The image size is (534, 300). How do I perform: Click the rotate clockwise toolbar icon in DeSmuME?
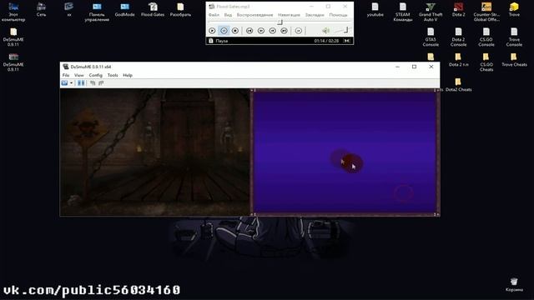[101, 83]
